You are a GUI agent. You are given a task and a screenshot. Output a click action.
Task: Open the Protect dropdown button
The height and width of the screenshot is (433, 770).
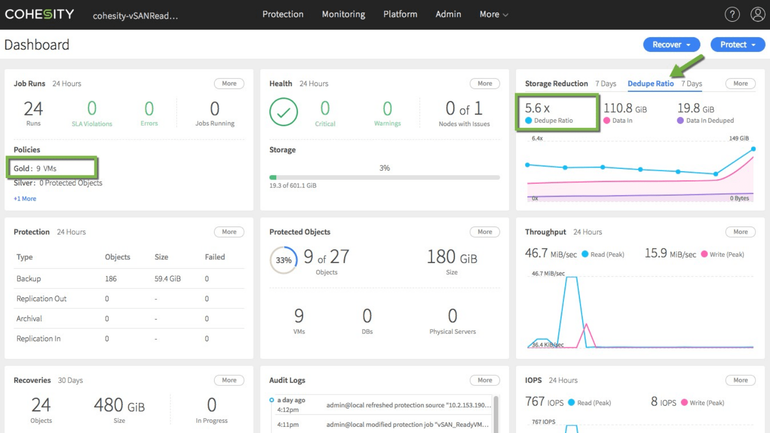click(x=738, y=45)
